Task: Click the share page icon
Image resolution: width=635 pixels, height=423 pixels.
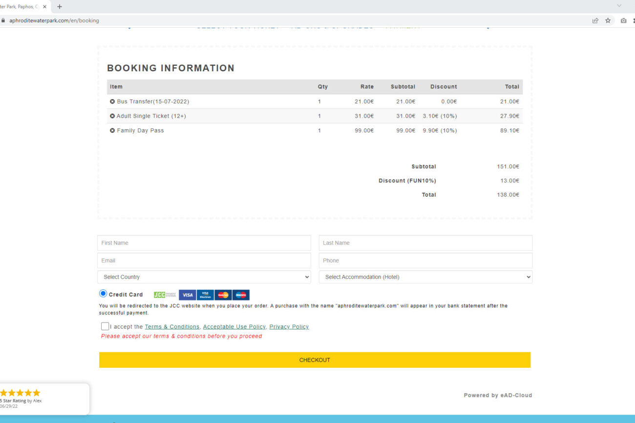Action: (595, 20)
